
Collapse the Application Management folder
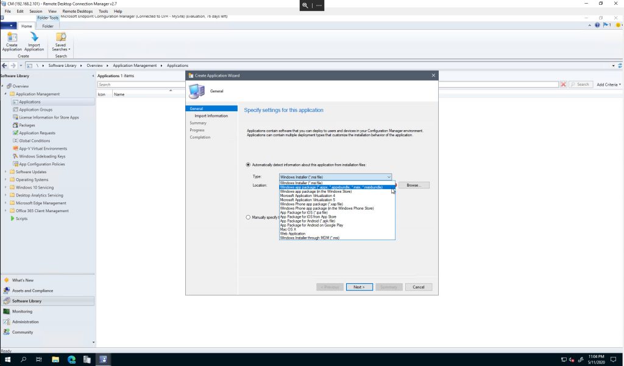coord(5,94)
